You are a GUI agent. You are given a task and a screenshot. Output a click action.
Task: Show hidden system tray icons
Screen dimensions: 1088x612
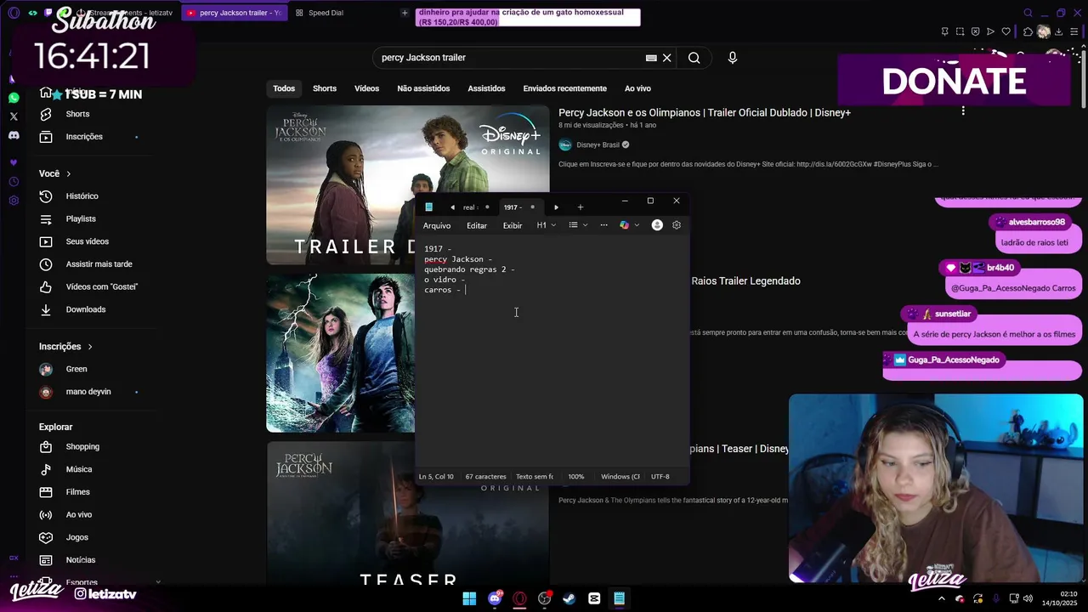(943, 598)
